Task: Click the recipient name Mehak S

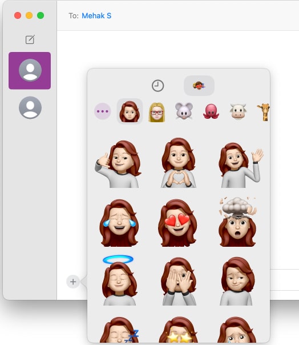Action: click(x=96, y=15)
